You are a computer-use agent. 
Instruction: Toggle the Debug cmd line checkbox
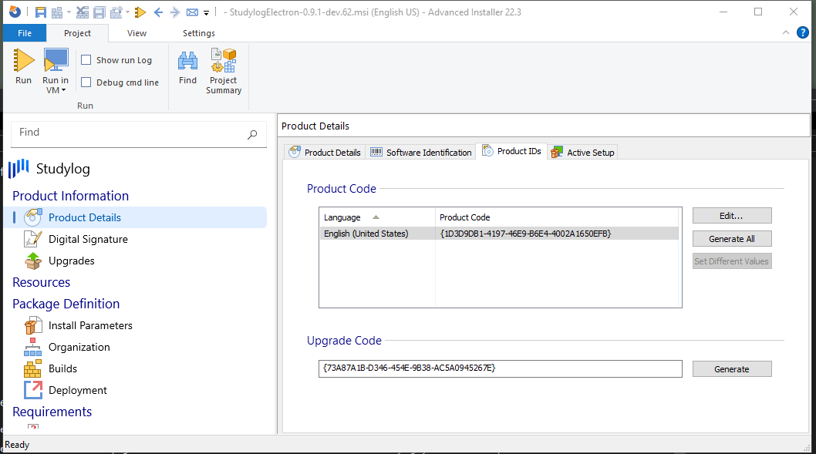tap(86, 82)
